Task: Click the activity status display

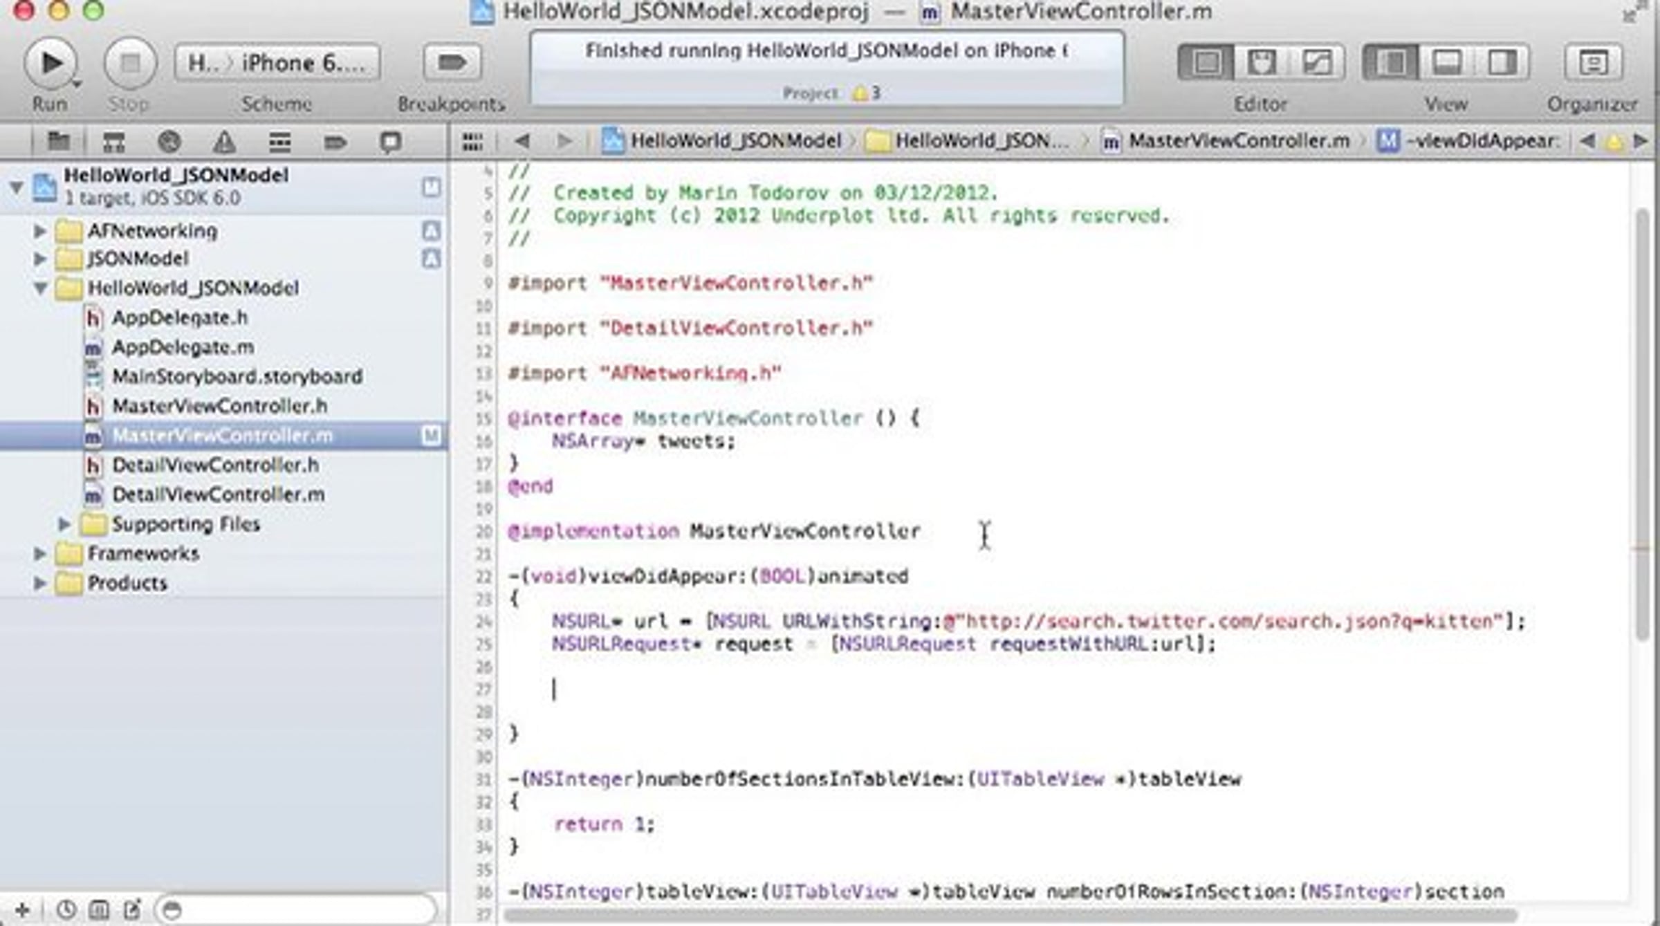Action: coord(827,68)
